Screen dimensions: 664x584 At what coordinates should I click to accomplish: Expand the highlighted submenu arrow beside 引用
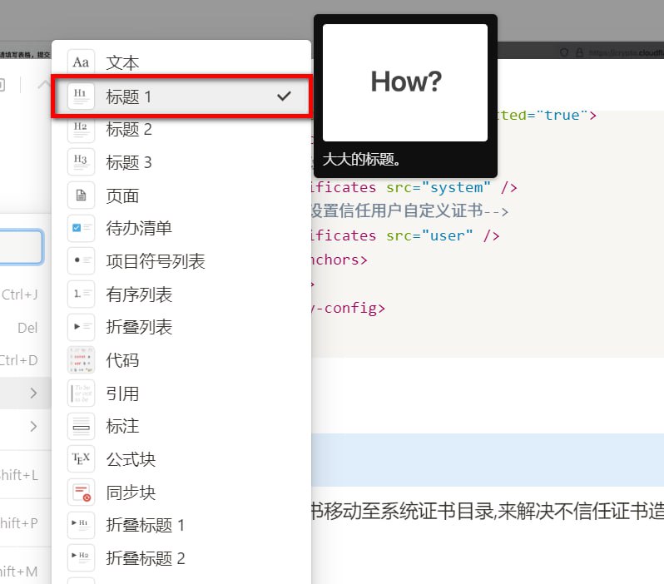[33, 393]
